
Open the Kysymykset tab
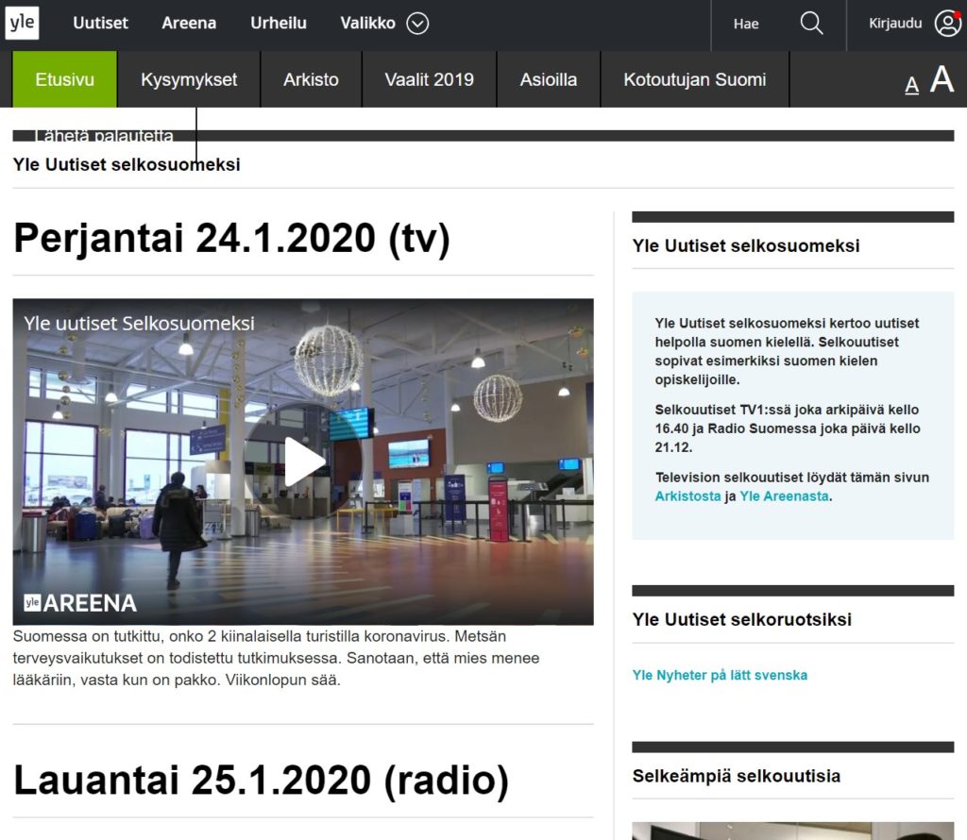tap(189, 79)
